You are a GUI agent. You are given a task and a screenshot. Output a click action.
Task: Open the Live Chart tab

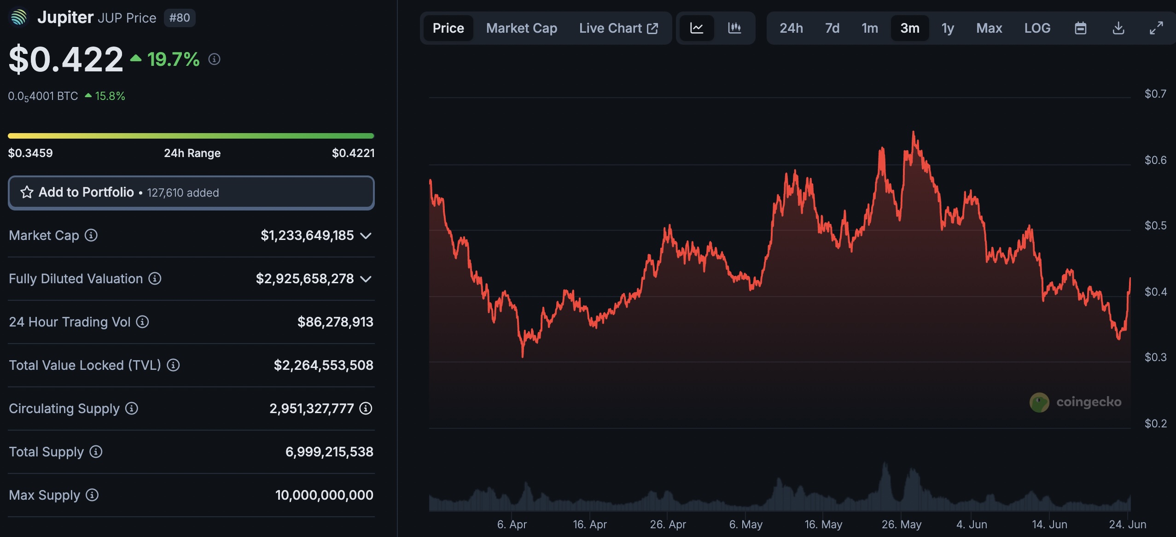click(618, 28)
